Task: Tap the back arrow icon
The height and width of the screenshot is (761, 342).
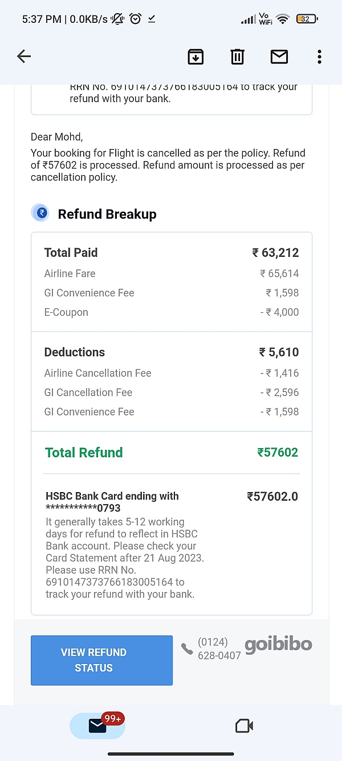Action: tap(24, 56)
